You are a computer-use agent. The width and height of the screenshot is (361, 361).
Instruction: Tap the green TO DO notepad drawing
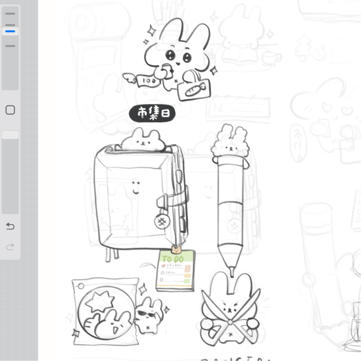pyautogui.click(x=175, y=271)
